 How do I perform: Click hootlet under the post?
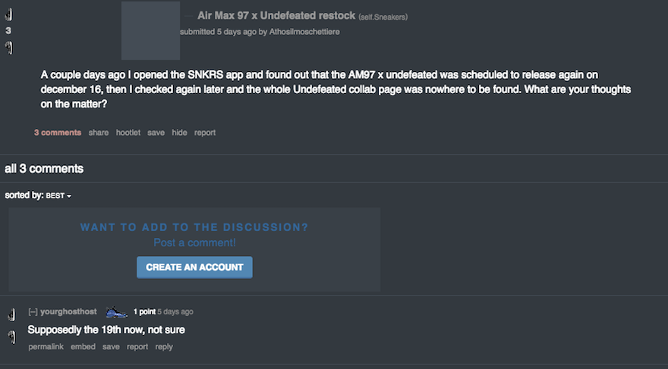[x=128, y=133]
